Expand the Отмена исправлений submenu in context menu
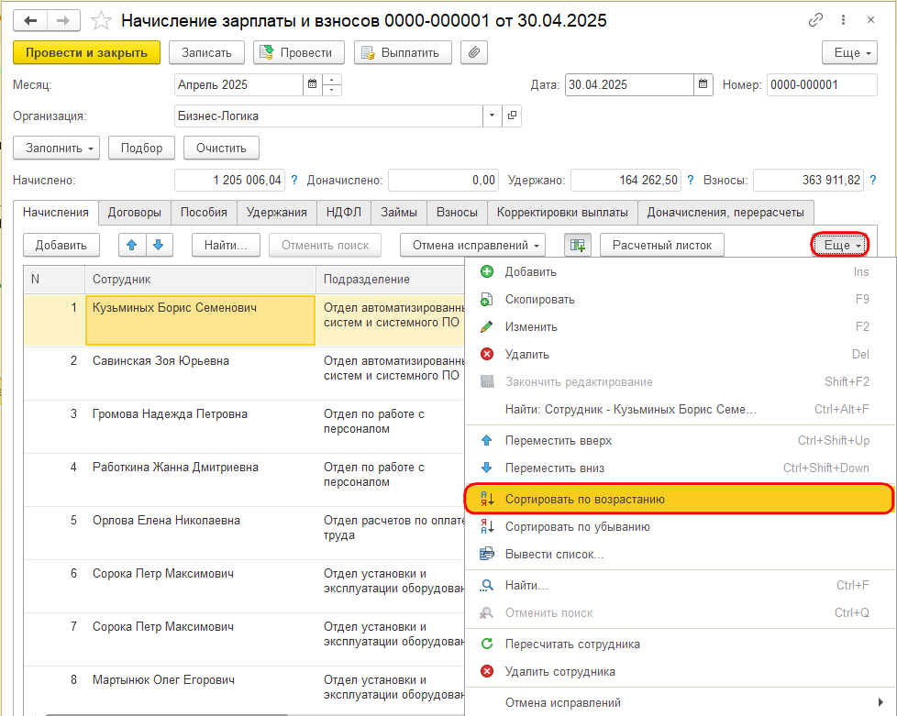 (x=681, y=702)
